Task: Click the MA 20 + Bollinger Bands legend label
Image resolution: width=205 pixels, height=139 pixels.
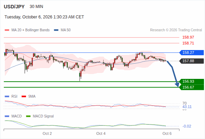Action: click(x=31, y=30)
